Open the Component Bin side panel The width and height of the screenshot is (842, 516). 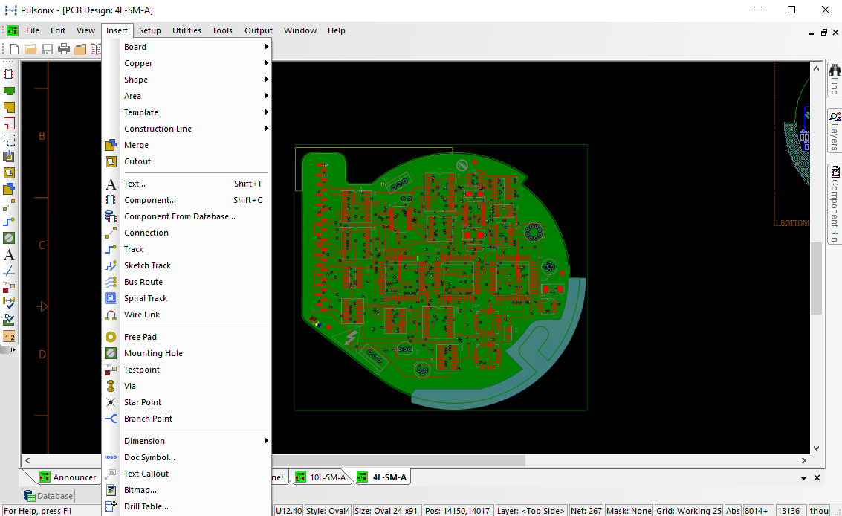pyautogui.click(x=835, y=204)
